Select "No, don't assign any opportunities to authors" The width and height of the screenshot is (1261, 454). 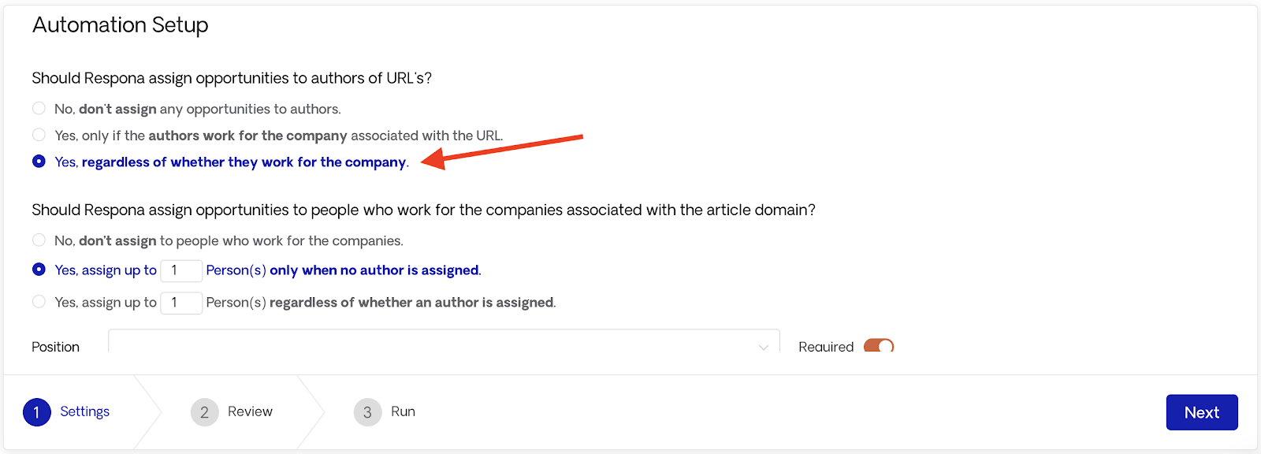pyautogui.click(x=39, y=108)
